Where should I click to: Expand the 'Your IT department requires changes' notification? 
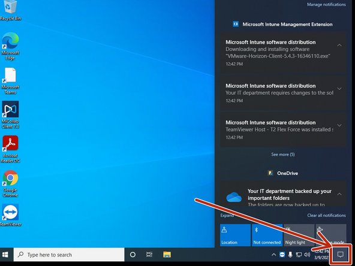[x=339, y=89]
